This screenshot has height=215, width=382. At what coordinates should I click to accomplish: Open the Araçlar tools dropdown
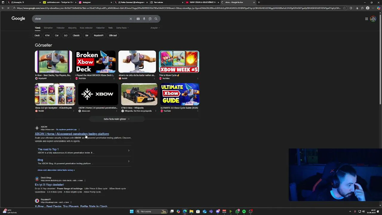pyautogui.click(x=155, y=28)
